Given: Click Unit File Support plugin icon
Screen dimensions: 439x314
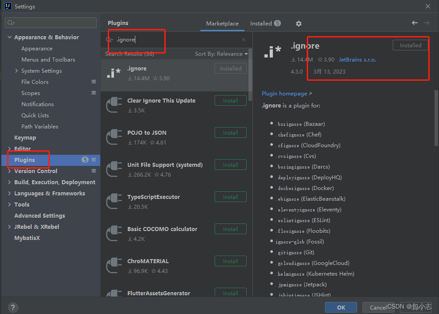Looking at the screenshot, I should pyautogui.click(x=114, y=169).
